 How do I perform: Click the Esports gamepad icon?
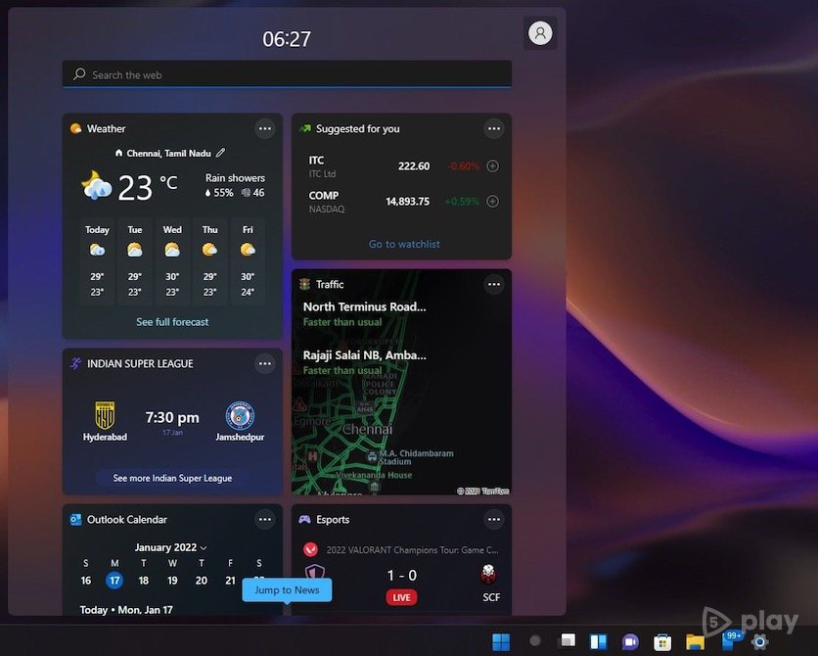tap(304, 519)
